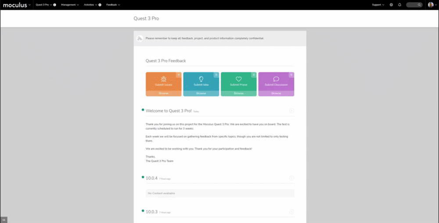The width and height of the screenshot is (439, 223).
Task: Click the '7 Hours ago' label beside 10.0.4
Action: [x=165, y=179]
